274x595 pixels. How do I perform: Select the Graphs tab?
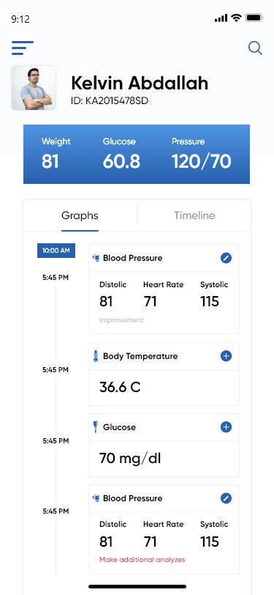tap(80, 215)
